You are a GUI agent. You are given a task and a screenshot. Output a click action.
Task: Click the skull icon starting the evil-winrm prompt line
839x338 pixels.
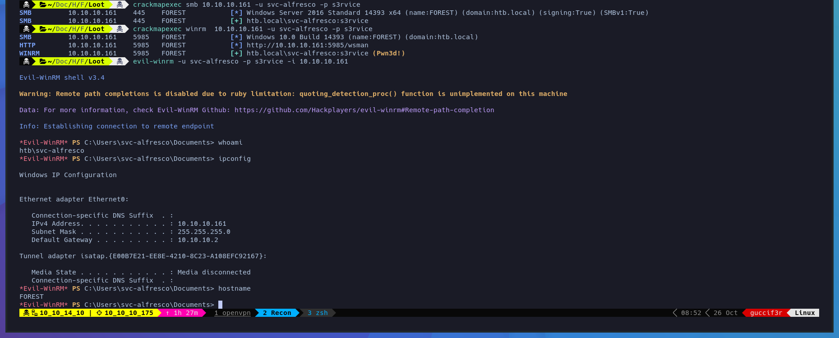coord(26,61)
